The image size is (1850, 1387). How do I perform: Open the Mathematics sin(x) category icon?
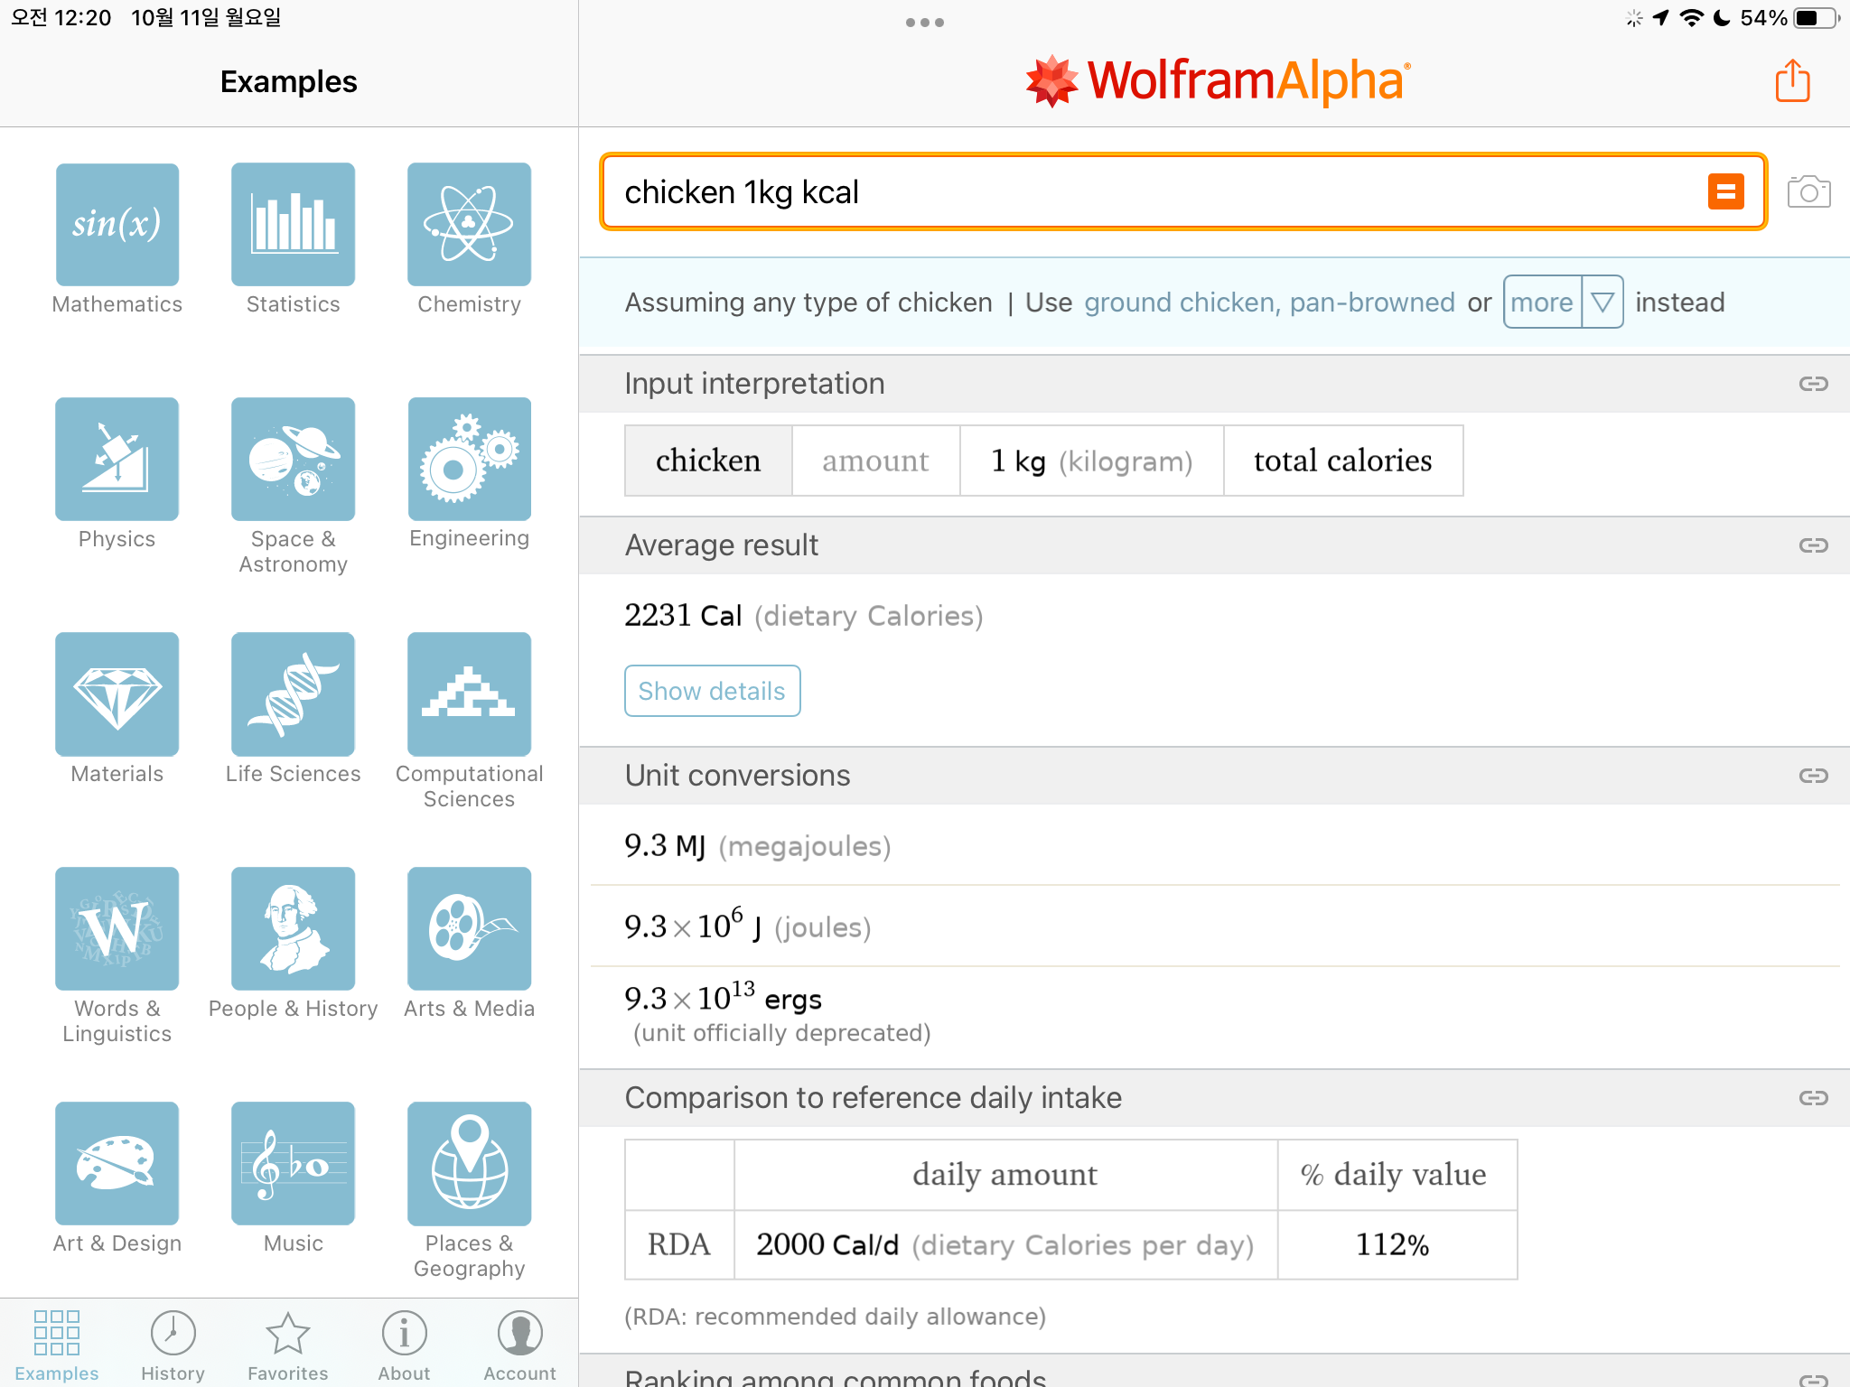[x=117, y=224]
